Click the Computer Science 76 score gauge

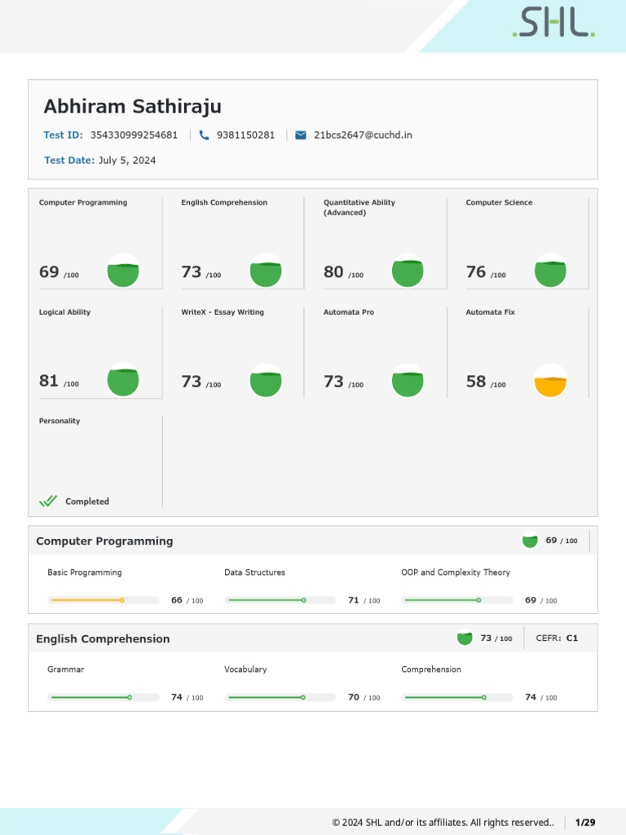[550, 271]
